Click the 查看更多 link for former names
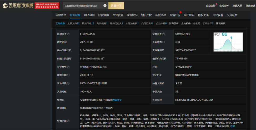 click(117, 100)
